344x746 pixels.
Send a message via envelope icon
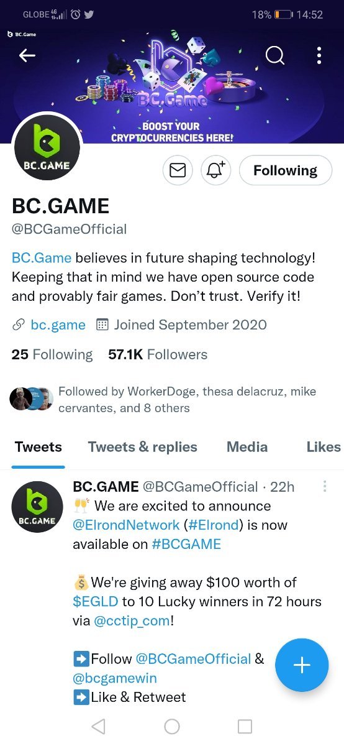[178, 170]
